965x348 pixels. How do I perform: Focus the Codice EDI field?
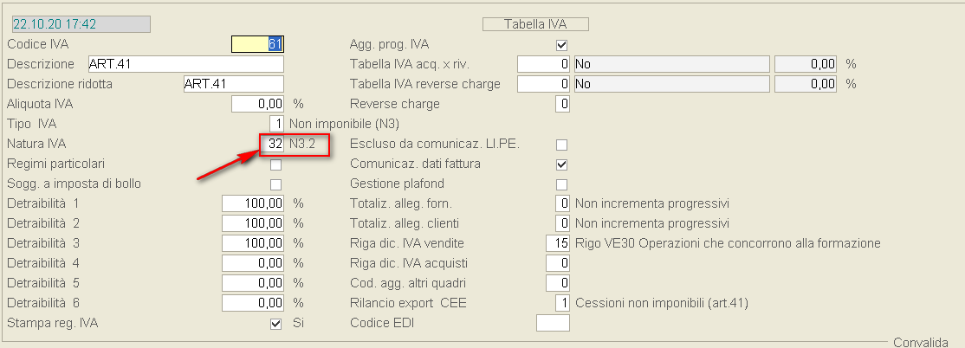(x=553, y=323)
